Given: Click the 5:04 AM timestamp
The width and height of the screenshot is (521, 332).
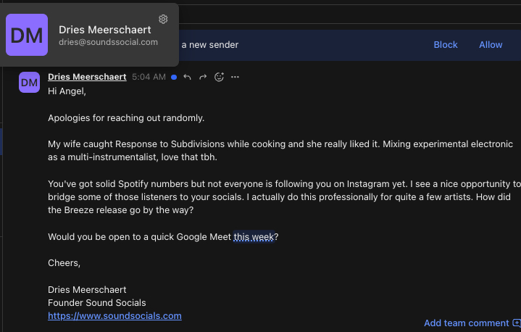Looking at the screenshot, I should click(149, 77).
